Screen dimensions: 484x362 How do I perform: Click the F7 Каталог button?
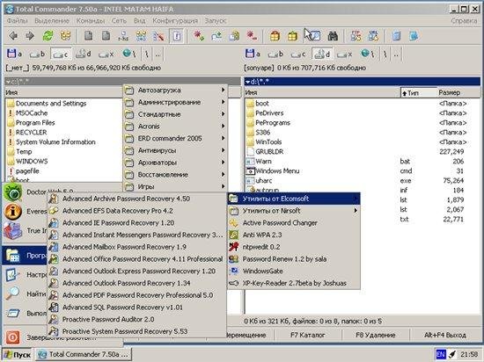[308, 335]
